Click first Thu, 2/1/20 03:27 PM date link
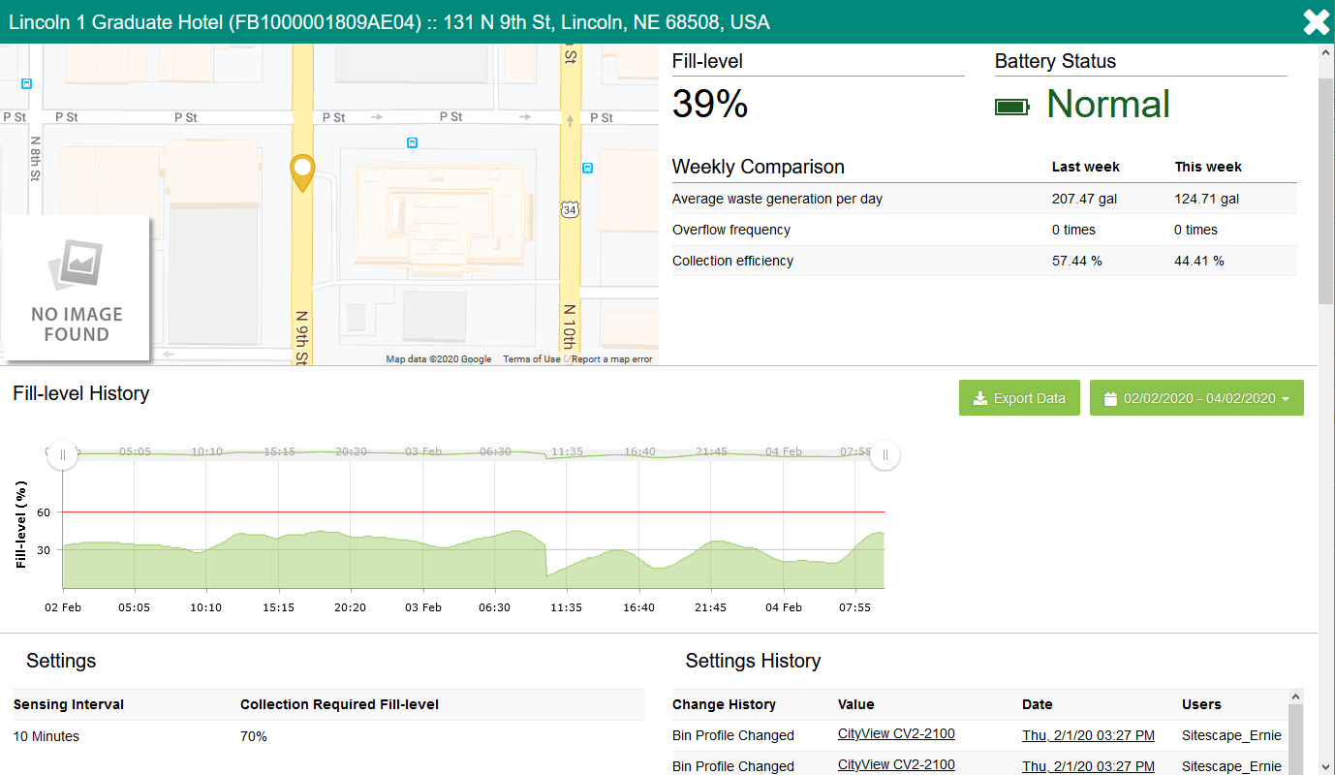Screen dimensions: 1335x775 click(1088, 735)
